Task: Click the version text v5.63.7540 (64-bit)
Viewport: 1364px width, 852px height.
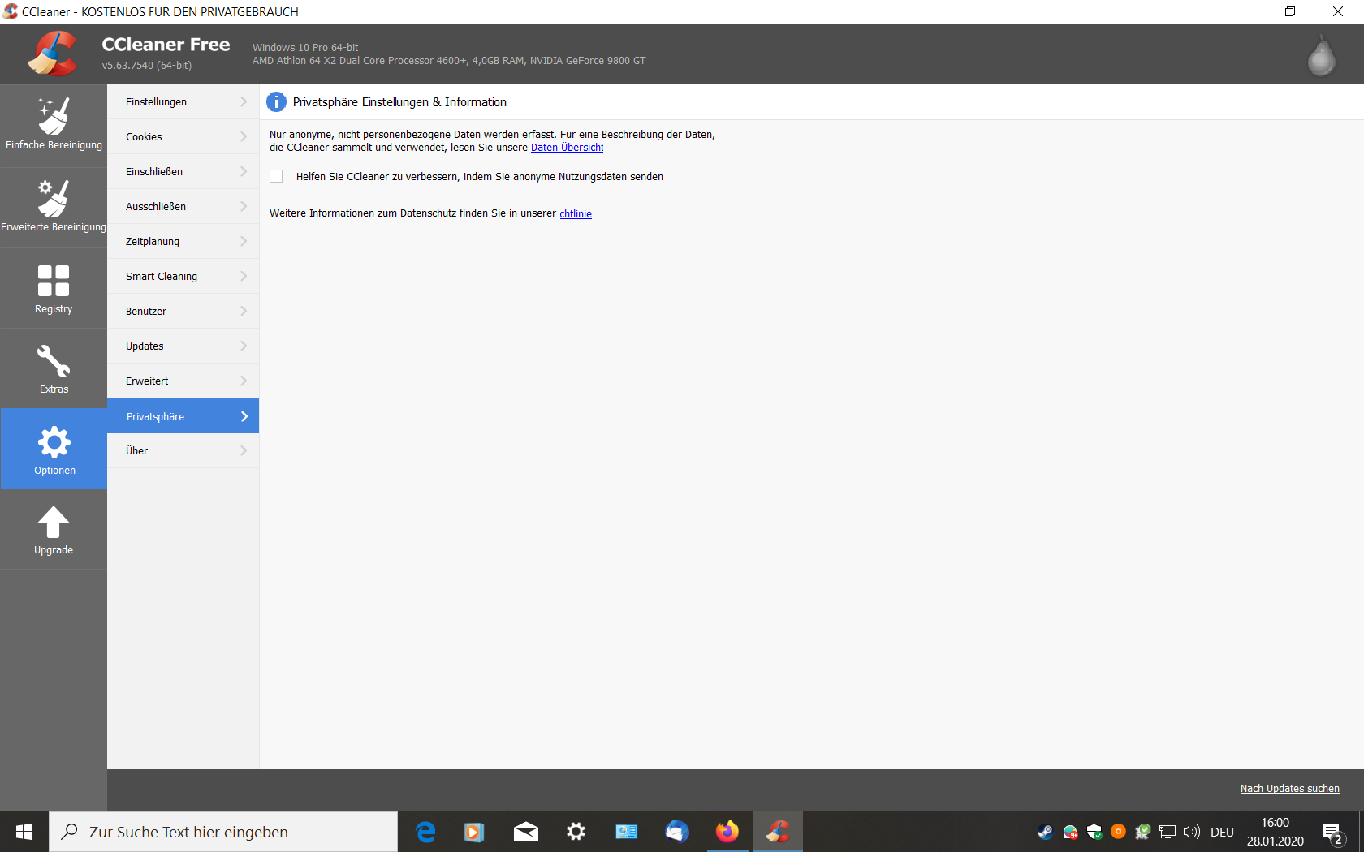Action: pyautogui.click(x=147, y=66)
